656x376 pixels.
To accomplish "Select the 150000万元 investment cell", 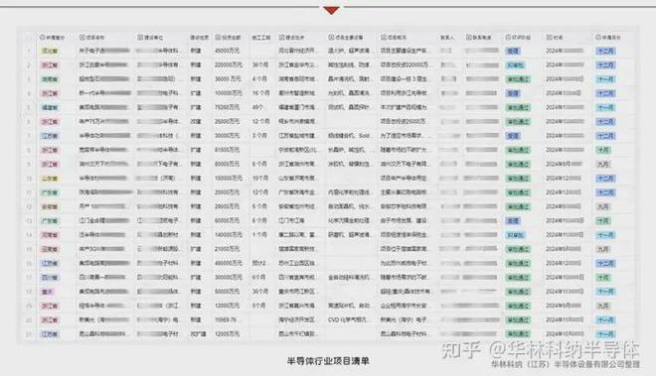I will click(229, 178).
